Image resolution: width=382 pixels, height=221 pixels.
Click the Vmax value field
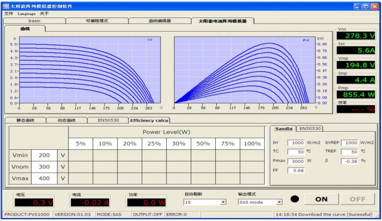44,179
